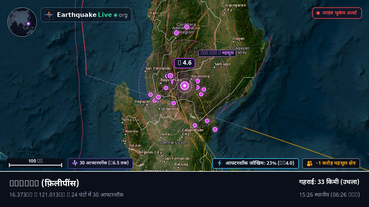Viewport: 369px width, 207px height.
Task: Click the "16.373" coordinates line
Action: point(66,194)
